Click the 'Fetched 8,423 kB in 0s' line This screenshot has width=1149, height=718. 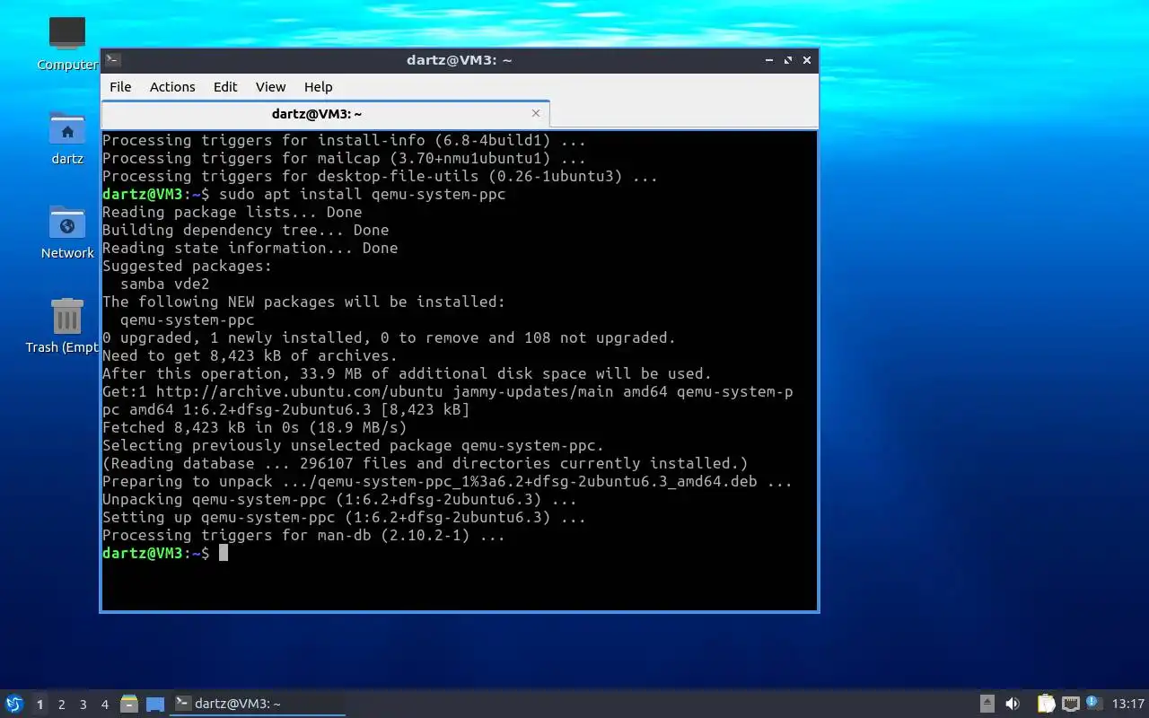pos(254,427)
